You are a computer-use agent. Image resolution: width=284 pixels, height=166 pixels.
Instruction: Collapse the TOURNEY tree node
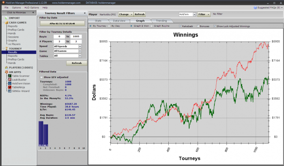click(x=3, y=49)
